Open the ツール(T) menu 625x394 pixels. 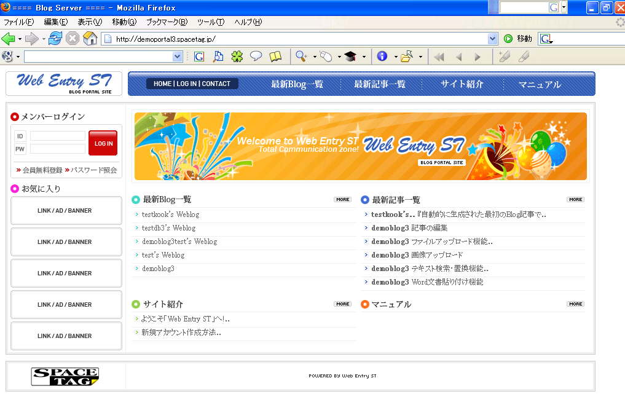[x=211, y=22]
